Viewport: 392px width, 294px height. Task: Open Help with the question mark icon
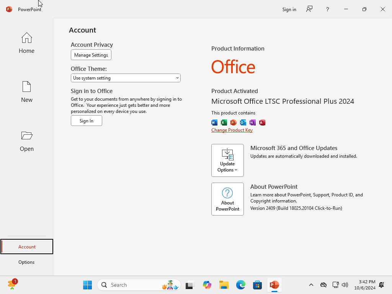(x=328, y=10)
